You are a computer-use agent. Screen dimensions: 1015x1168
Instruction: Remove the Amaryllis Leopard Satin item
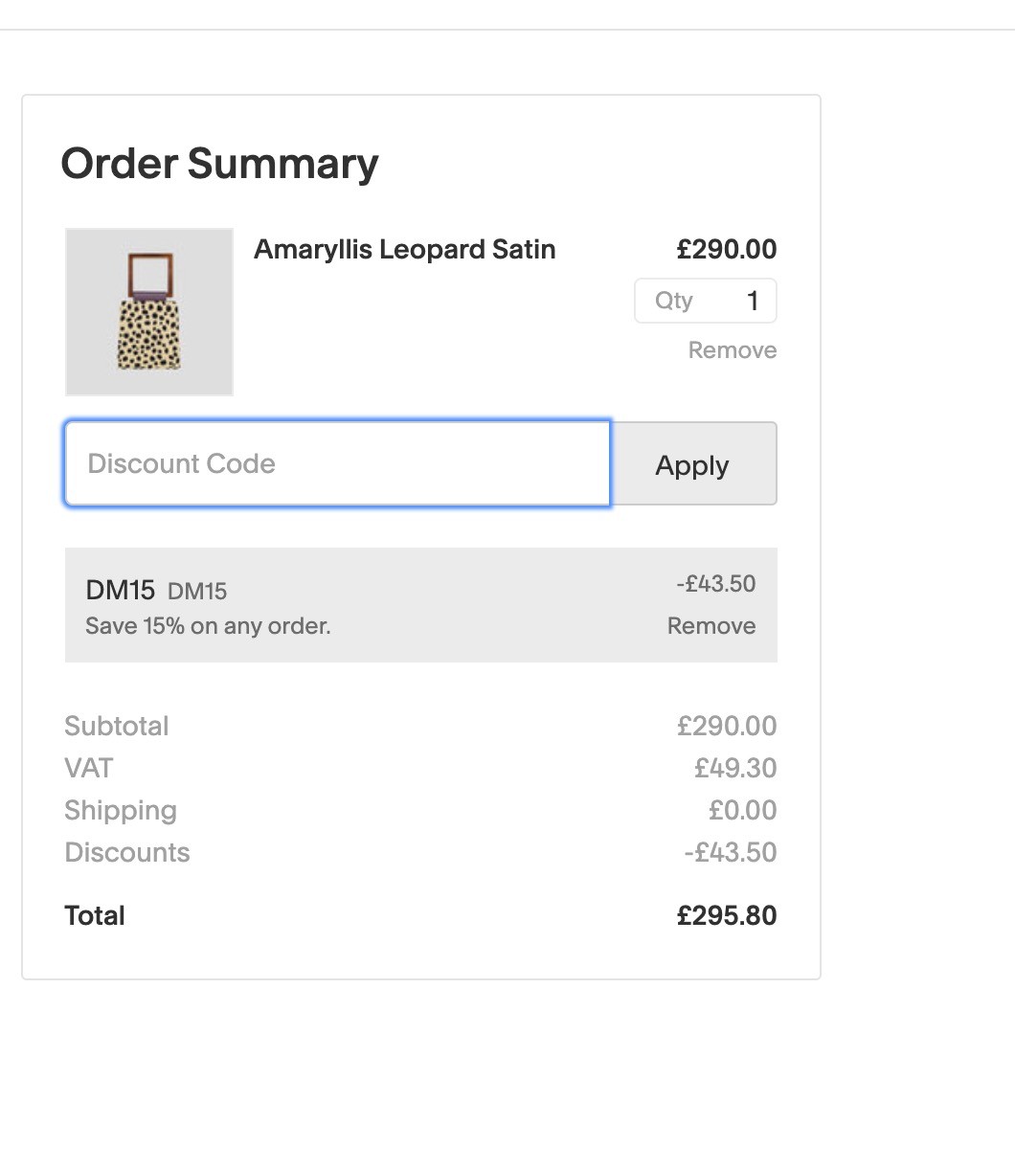tap(733, 350)
